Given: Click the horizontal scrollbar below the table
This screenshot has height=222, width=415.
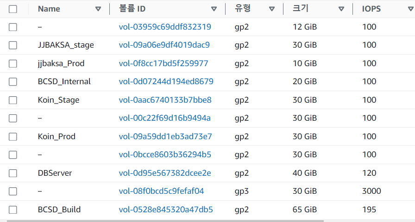Looking at the screenshot, I should coord(165,221).
